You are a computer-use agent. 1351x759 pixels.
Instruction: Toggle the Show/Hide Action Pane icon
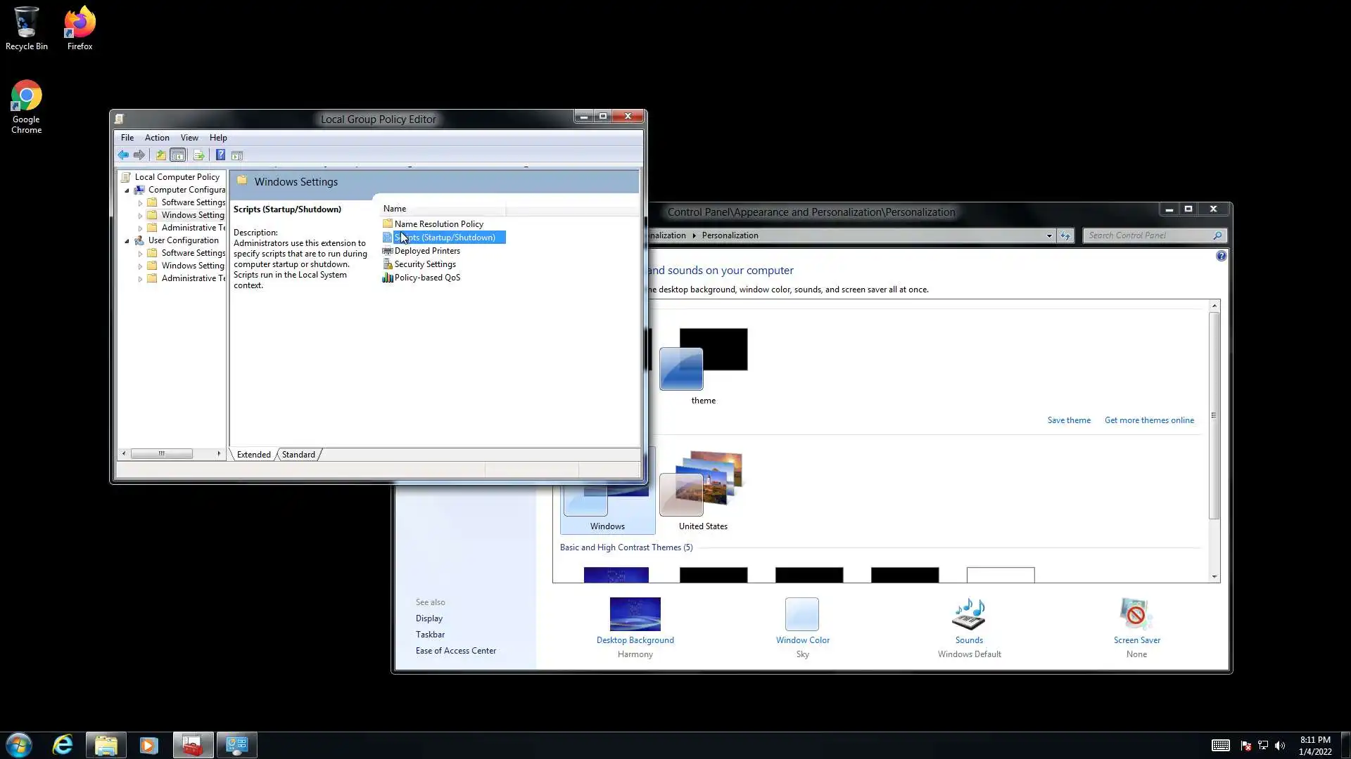click(x=237, y=155)
